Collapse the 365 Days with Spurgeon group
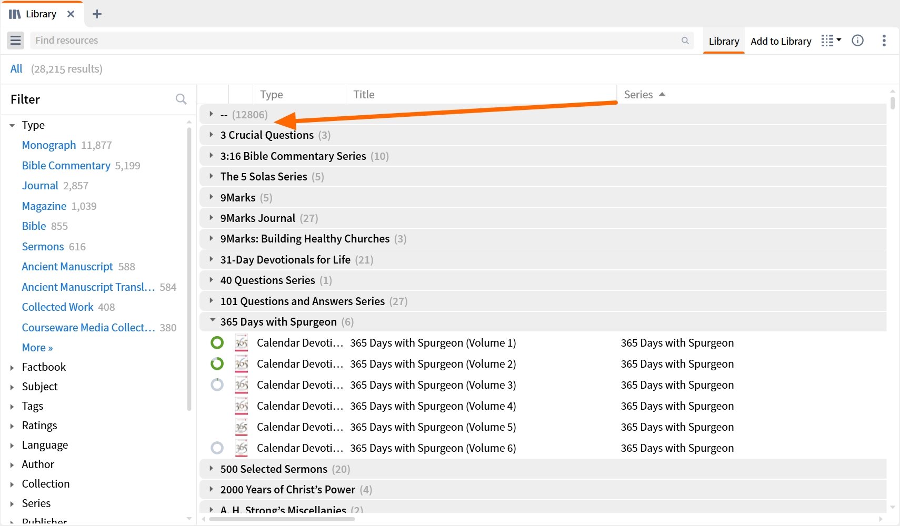The image size is (900, 526). tap(212, 321)
